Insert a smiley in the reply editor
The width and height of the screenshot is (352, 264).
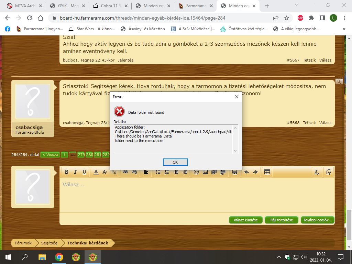pos(196,172)
